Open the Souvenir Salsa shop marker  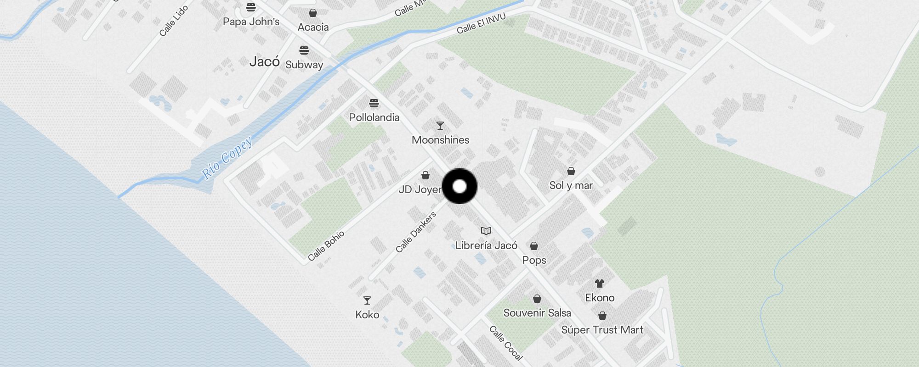pos(537,299)
